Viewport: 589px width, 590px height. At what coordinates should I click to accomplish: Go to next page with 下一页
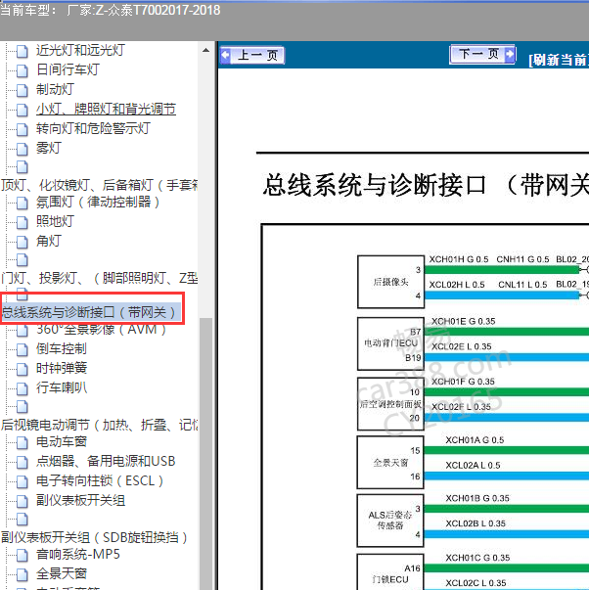pyautogui.click(x=483, y=54)
